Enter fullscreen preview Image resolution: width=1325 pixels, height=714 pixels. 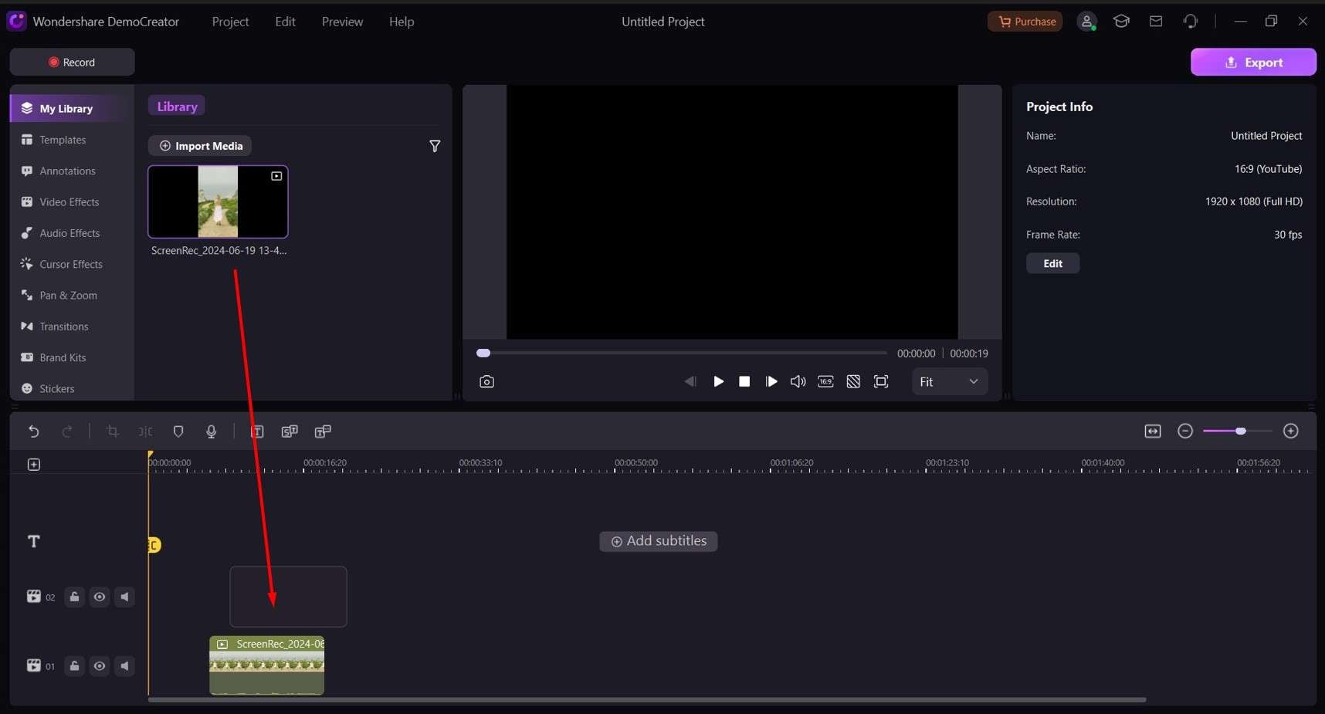(881, 381)
